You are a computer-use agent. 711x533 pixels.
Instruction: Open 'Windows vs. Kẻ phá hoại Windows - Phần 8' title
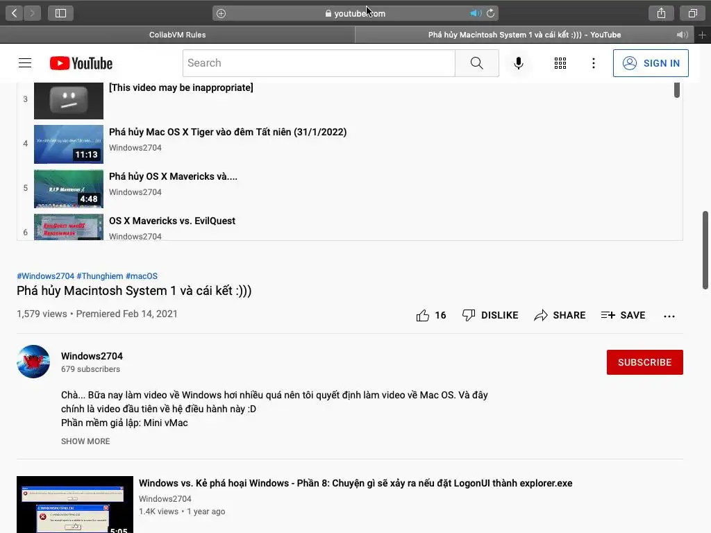coord(355,483)
